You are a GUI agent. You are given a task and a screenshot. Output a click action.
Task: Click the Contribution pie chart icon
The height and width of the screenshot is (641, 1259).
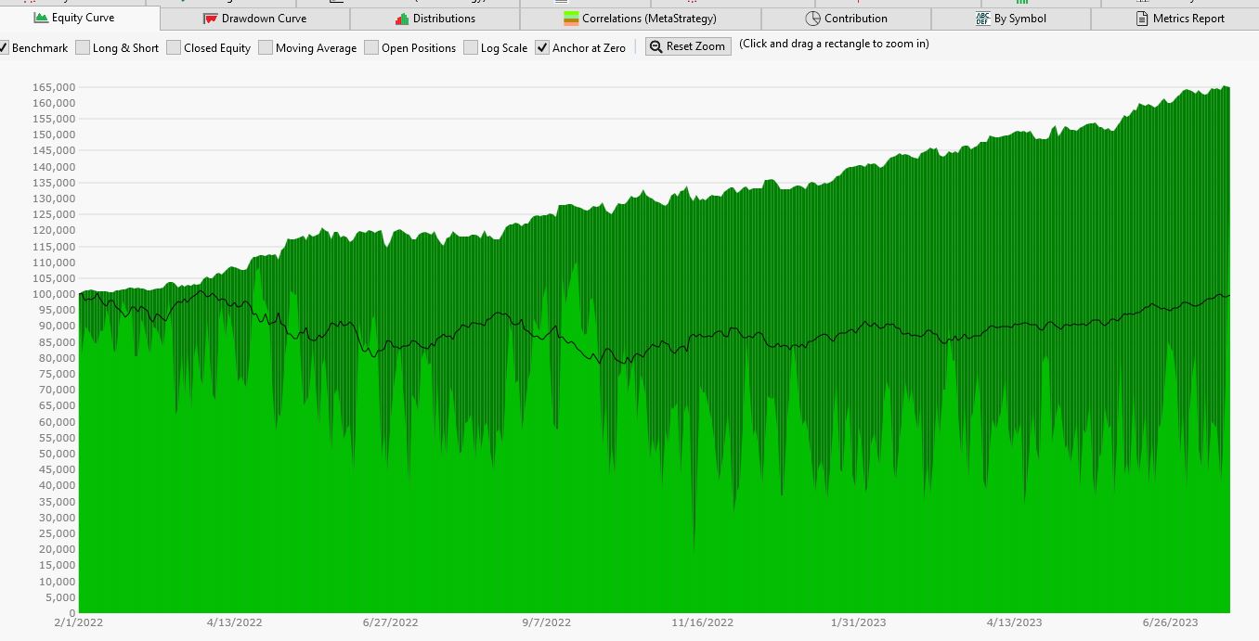[812, 19]
